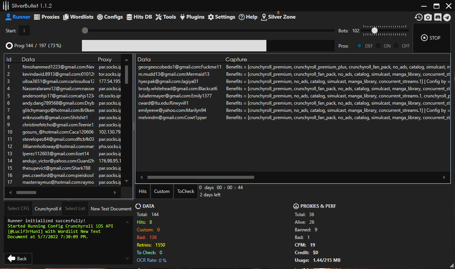The image size is (455, 269).
Task: Open the Hits DB database menu
Action: pos(139,17)
